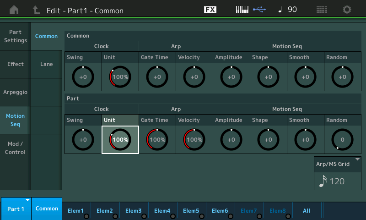Click the USB connection icon
Screen dimensions: 366x220
259,10
